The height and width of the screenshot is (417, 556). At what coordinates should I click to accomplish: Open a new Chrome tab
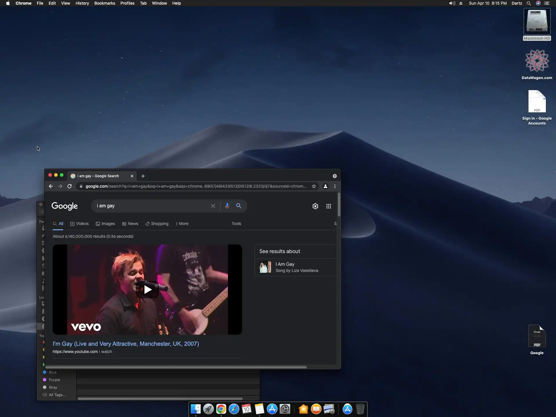[x=143, y=176]
